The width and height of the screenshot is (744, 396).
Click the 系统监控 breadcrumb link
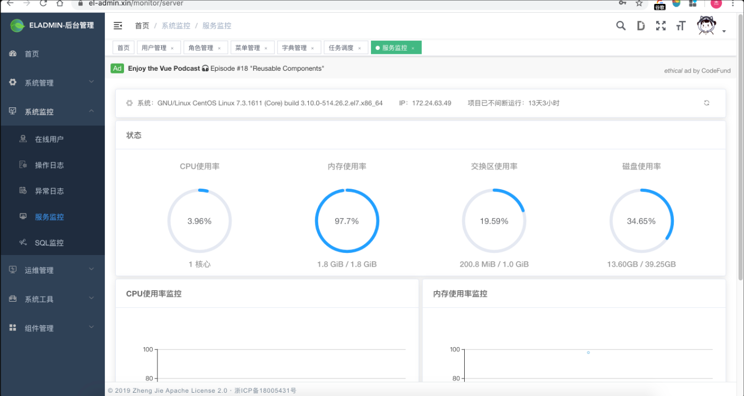(x=176, y=25)
